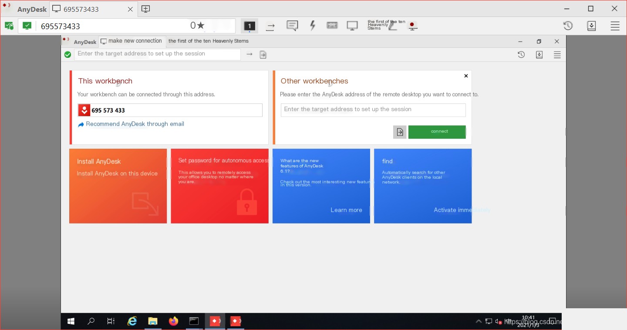Select the first AnyDesk icon on remote taskbar

point(215,321)
